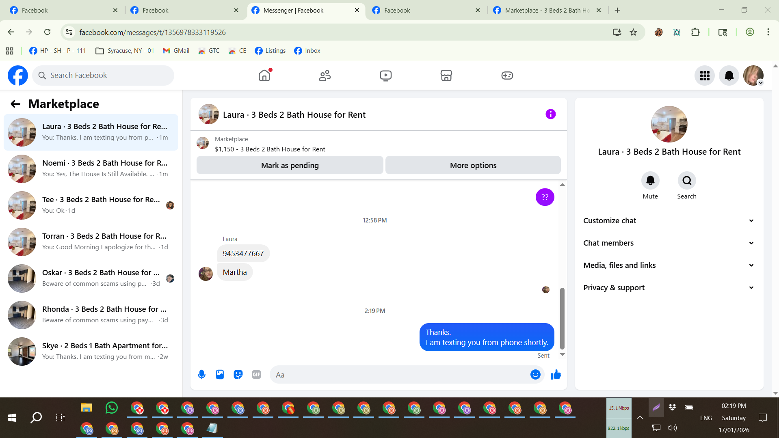
Task: Start a voice clip with microphone icon
Action: (x=201, y=375)
